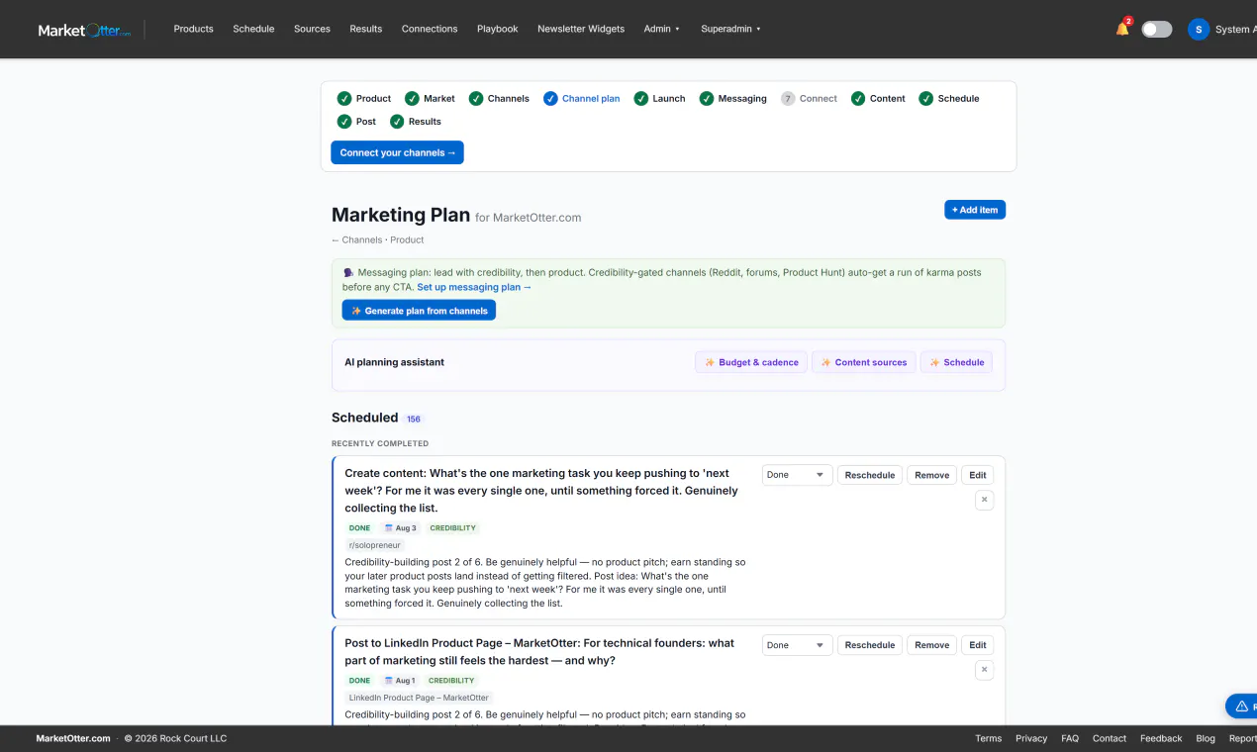Expand the Superadmin menu
This screenshot has height=752, width=1257.
pyautogui.click(x=730, y=29)
